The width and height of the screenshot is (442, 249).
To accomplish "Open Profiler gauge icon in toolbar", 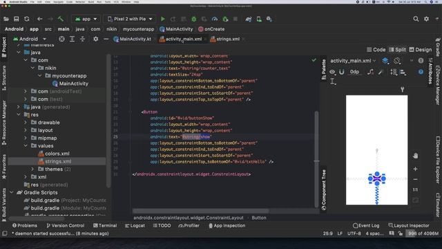I will (215, 19).
